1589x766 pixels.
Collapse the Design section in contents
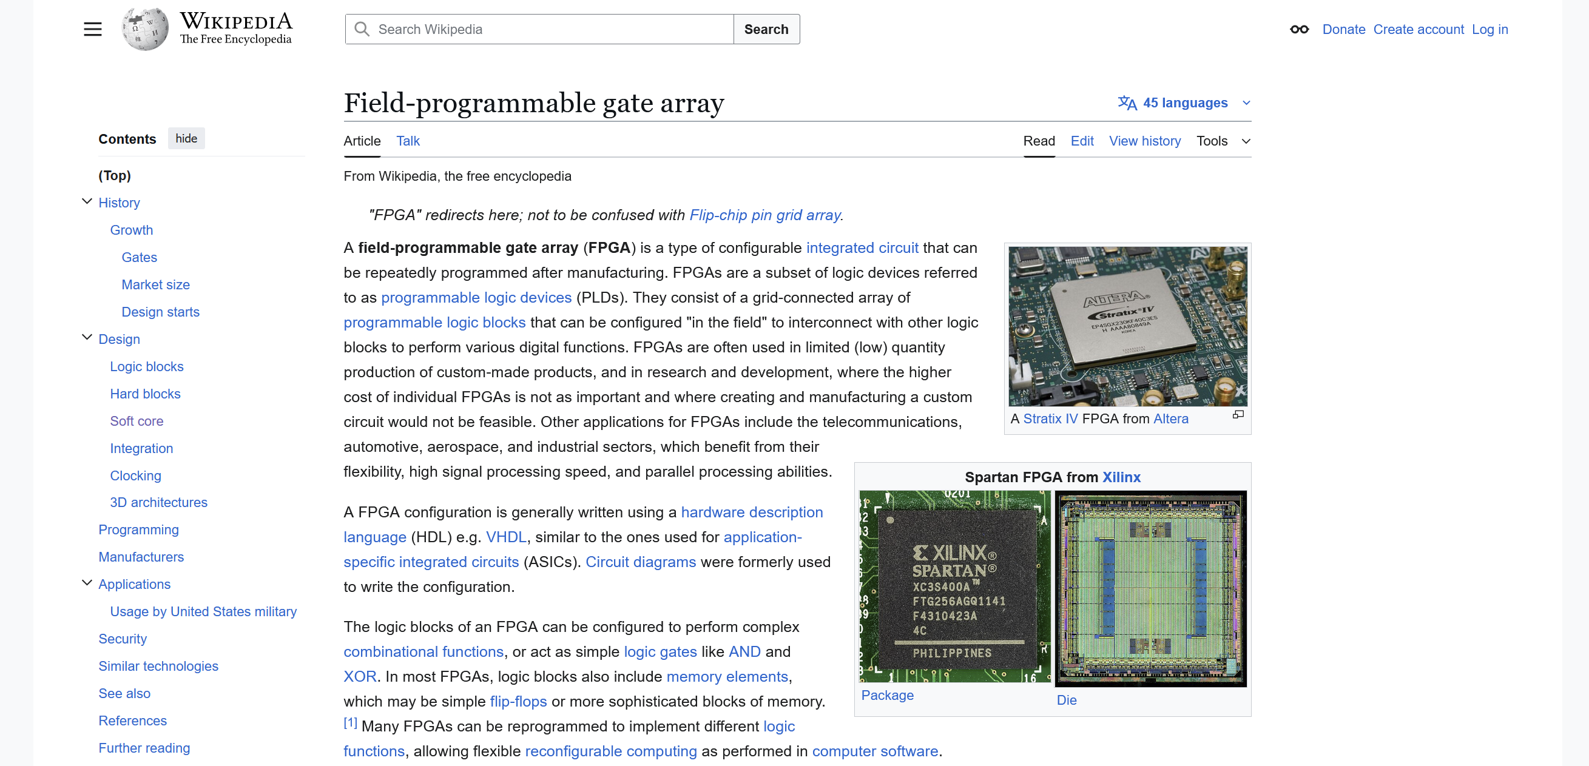87,338
